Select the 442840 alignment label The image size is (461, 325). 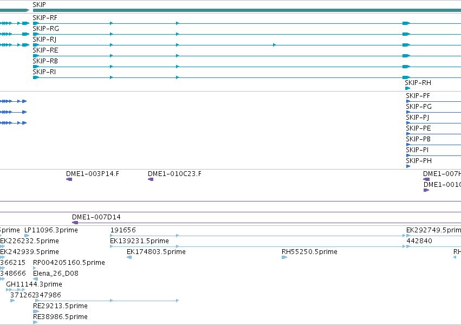419,241
